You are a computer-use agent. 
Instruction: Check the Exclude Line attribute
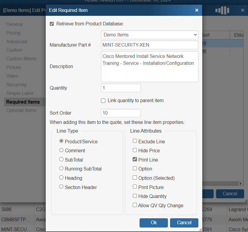(135, 141)
